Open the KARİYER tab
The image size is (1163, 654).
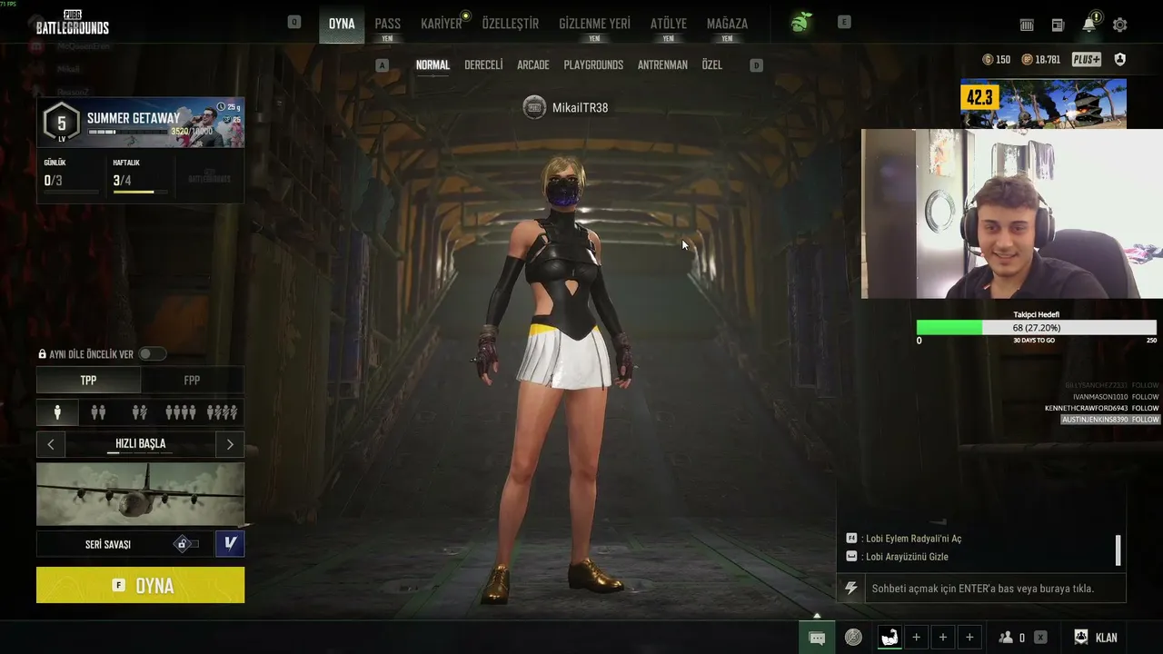pyautogui.click(x=442, y=24)
